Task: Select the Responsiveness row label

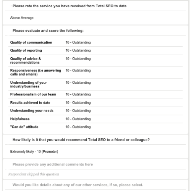Action: [x=36, y=72]
